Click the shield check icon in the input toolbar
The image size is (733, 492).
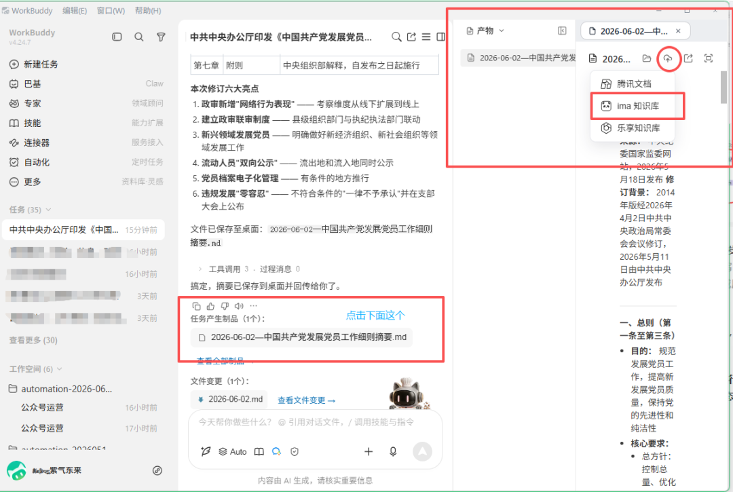295,451
